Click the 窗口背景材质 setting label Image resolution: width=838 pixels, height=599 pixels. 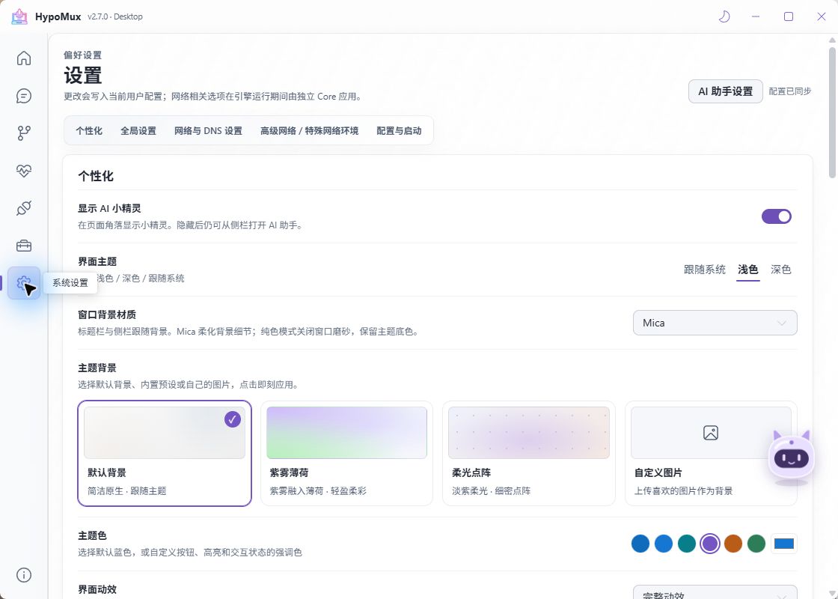107,314
